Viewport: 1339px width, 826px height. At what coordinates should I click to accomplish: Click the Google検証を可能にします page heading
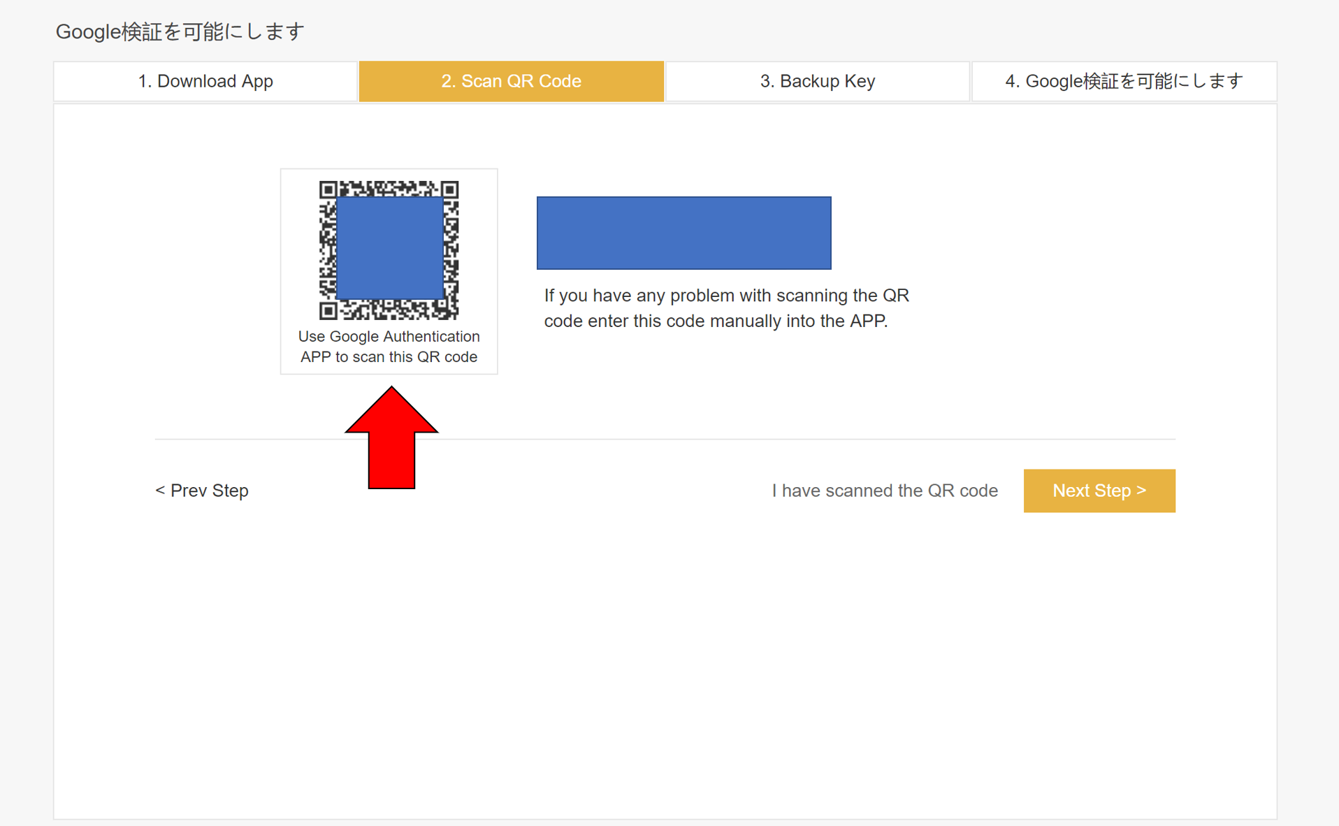[x=180, y=31]
